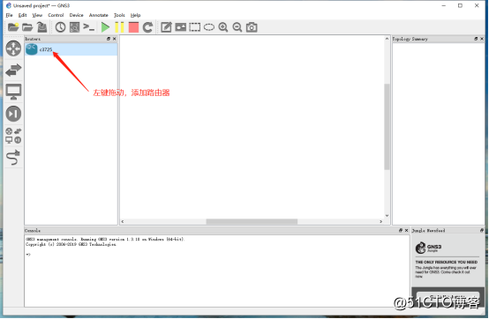This screenshot has width=489, height=319.
Task: Click the workspace horizontal scrollbar thumb
Action: [x=252, y=221]
